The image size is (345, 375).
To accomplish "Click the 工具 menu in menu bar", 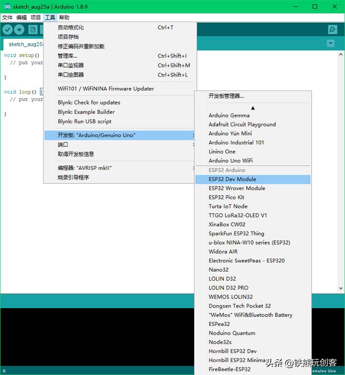I will click(50, 17).
